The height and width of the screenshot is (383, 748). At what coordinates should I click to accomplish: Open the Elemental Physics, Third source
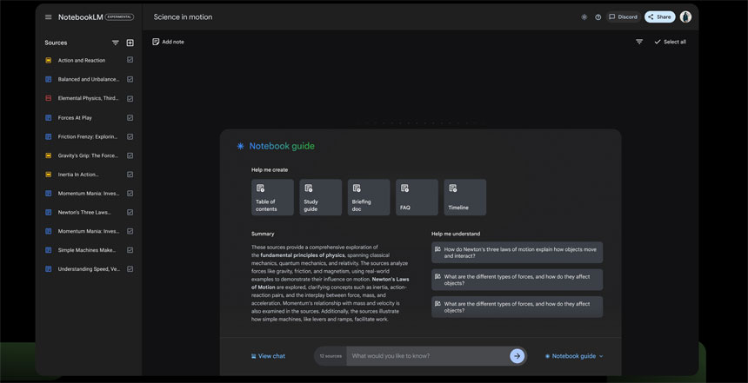89,98
